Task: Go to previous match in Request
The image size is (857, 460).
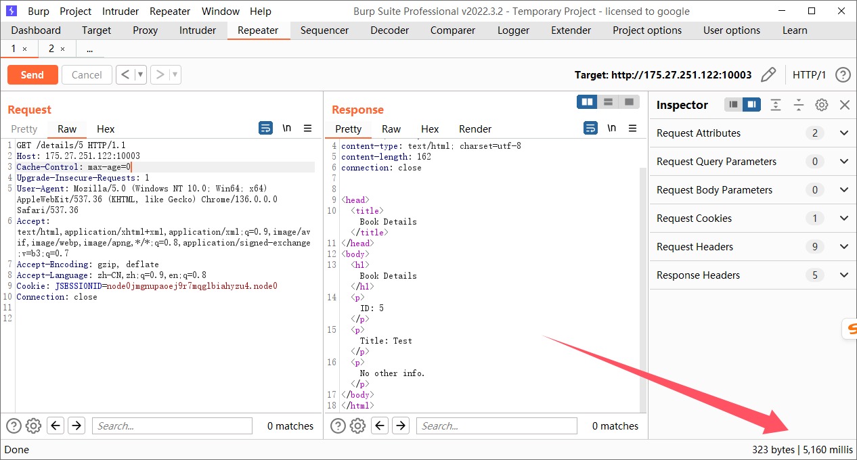Action: (x=56, y=425)
